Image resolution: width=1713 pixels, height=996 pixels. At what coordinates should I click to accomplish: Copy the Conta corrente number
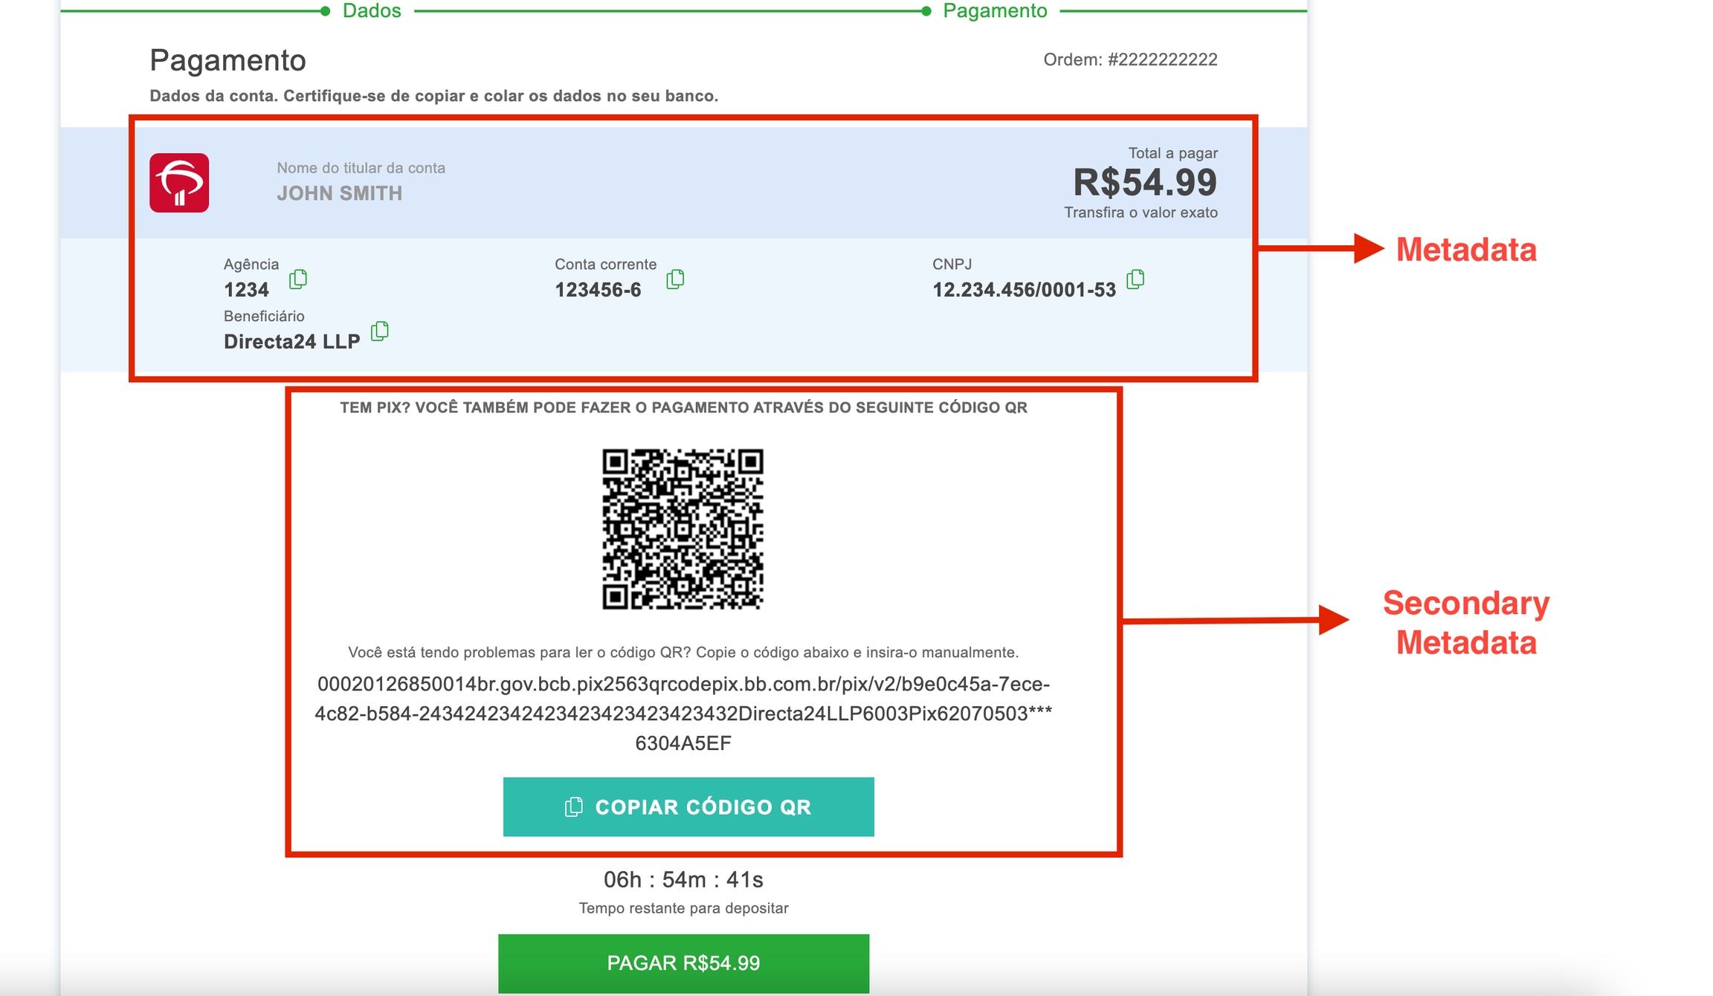(x=675, y=279)
